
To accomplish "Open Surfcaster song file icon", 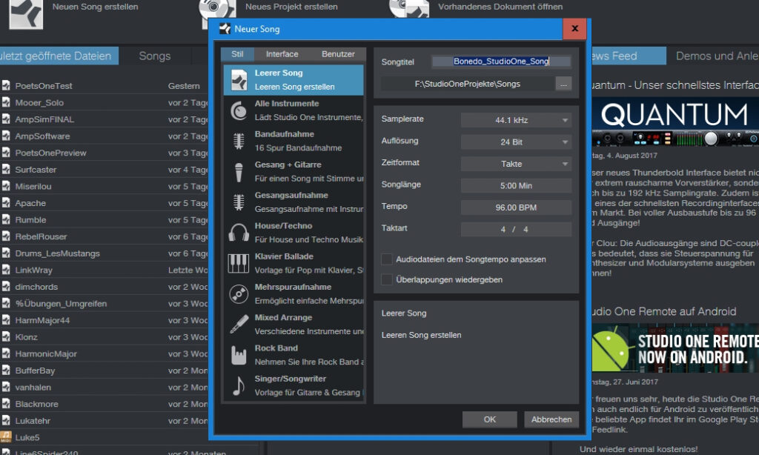I will (x=6, y=170).
